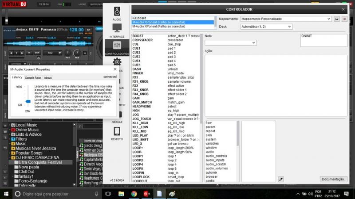The width and height of the screenshot is (355, 199).
Task: Open Task View in taskbar
Action: [108, 194]
